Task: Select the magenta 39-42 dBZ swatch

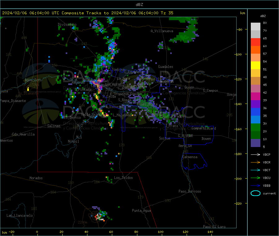Action: (x=255, y=96)
